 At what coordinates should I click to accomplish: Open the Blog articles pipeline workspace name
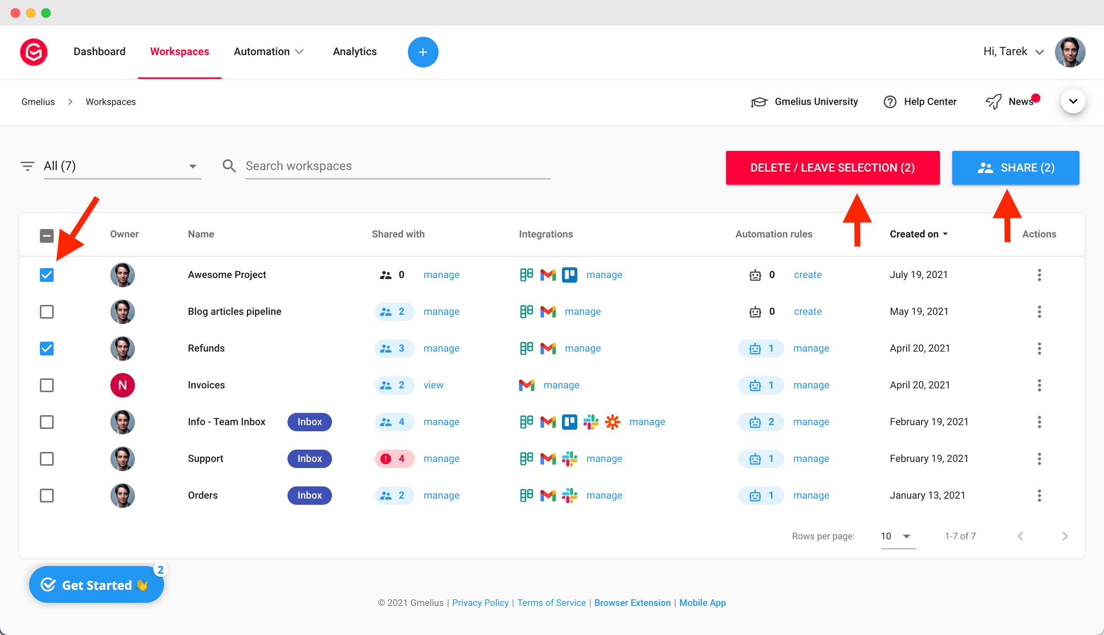[235, 311]
